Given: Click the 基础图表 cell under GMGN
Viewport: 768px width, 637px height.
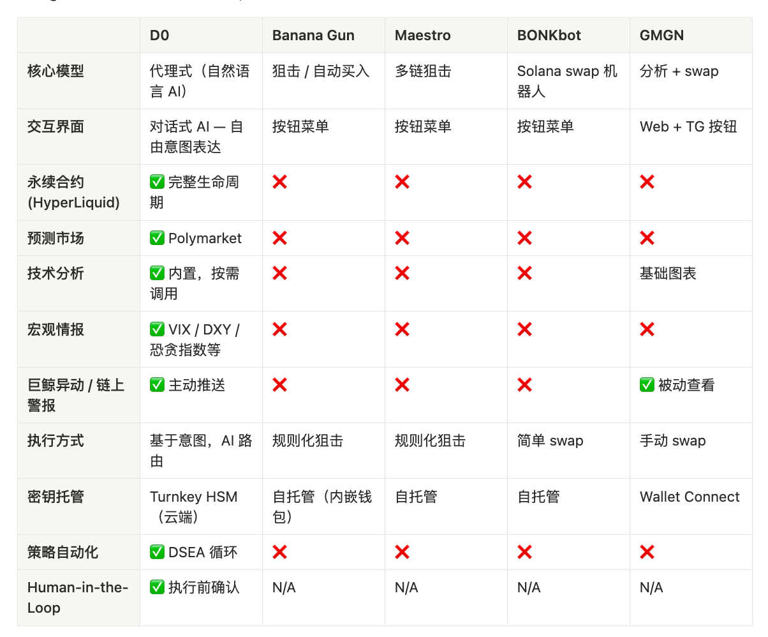Looking at the screenshot, I should (668, 273).
